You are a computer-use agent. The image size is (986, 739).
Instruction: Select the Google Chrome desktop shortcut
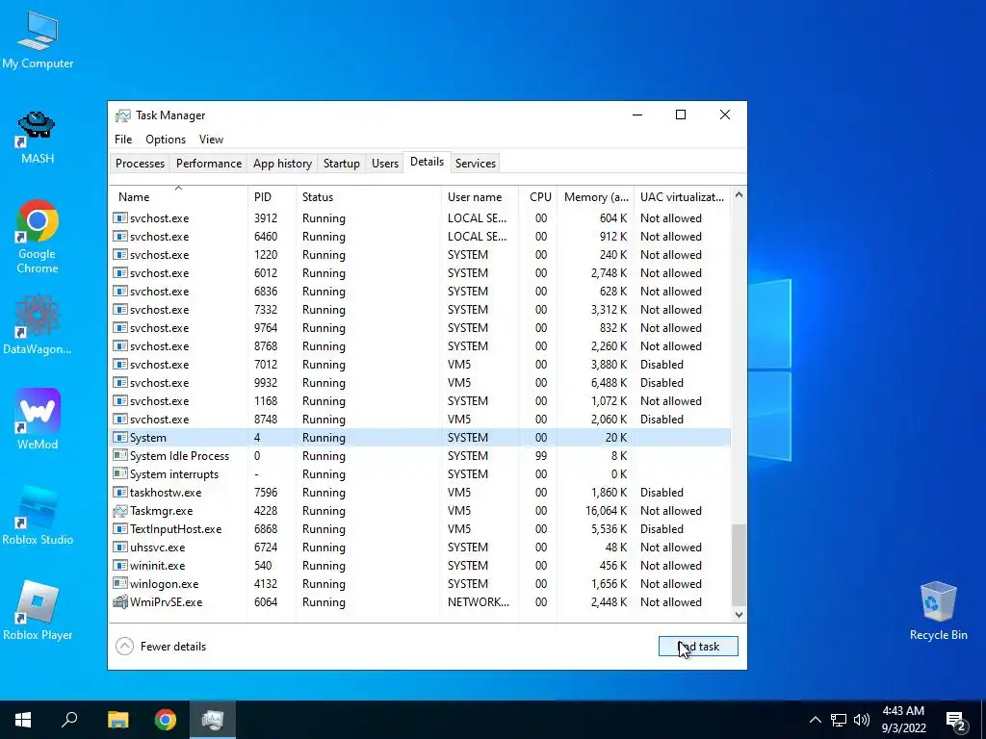point(38,237)
